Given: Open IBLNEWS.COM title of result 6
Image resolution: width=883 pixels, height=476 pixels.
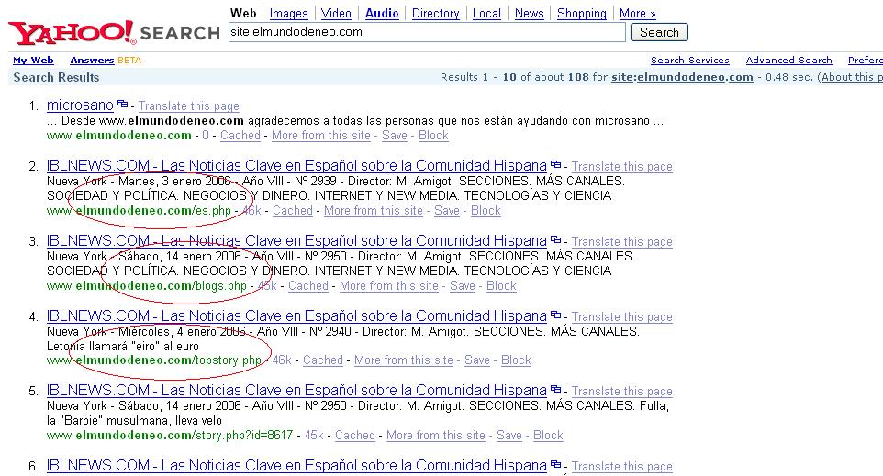Looking at the screenshot, I should click(296, 465).
